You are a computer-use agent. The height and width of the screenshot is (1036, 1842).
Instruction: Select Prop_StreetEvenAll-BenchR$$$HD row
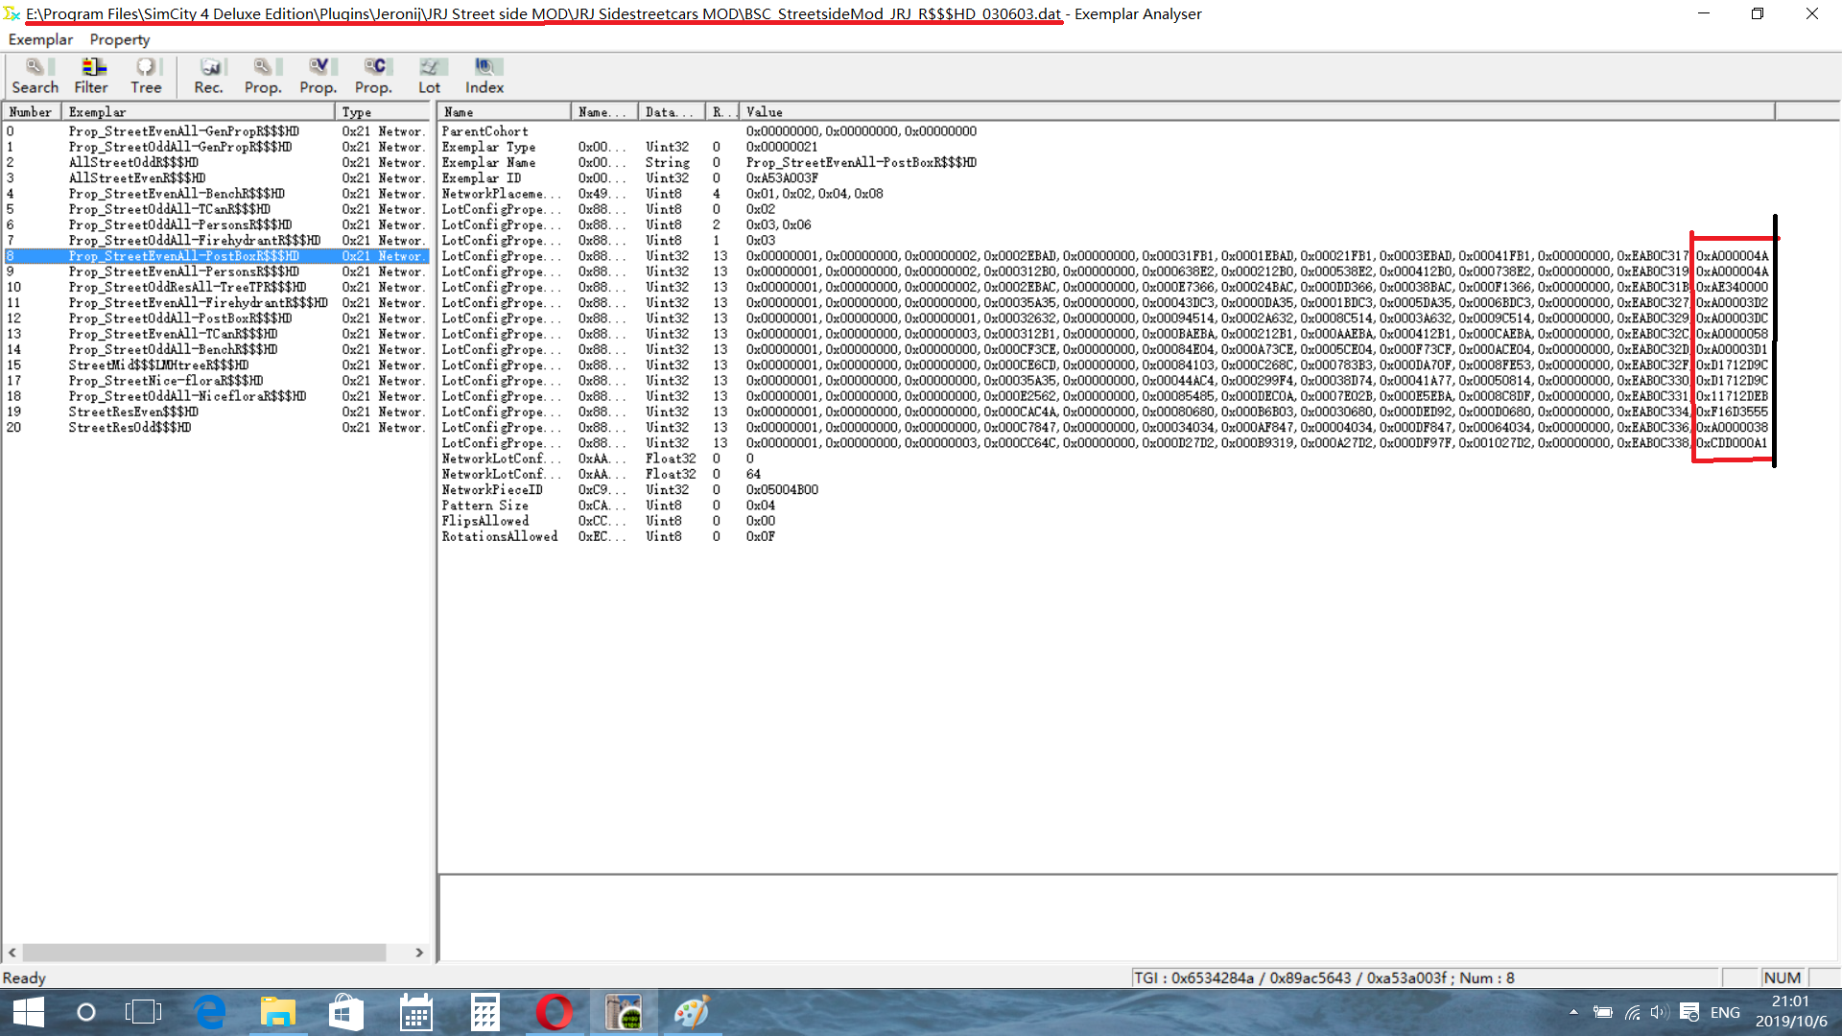pyautogui.click(x=216, y=194)
